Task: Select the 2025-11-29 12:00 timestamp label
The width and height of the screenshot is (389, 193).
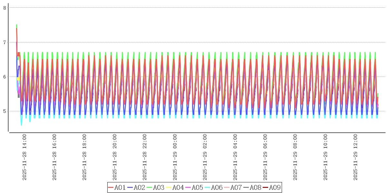Action: point(356,157)
